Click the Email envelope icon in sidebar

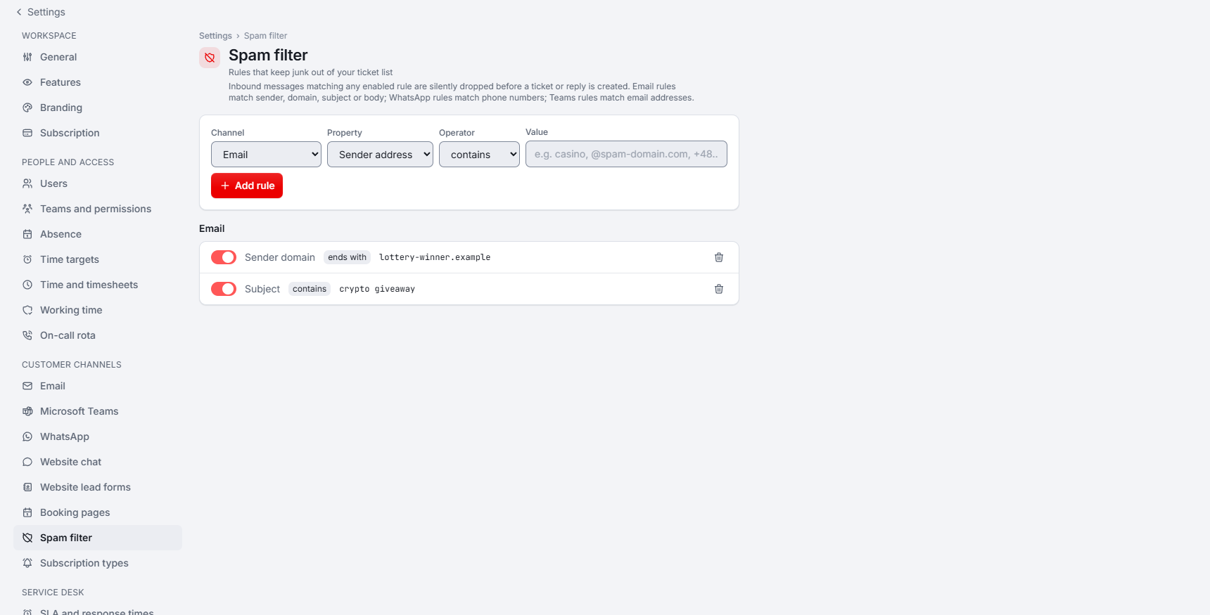tap(27, 386)
